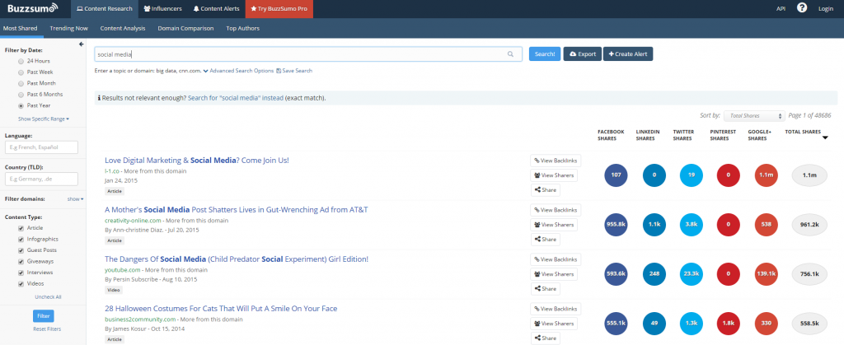
Task: Click the Country (TLD) input field
Action: tap(41, 179)
